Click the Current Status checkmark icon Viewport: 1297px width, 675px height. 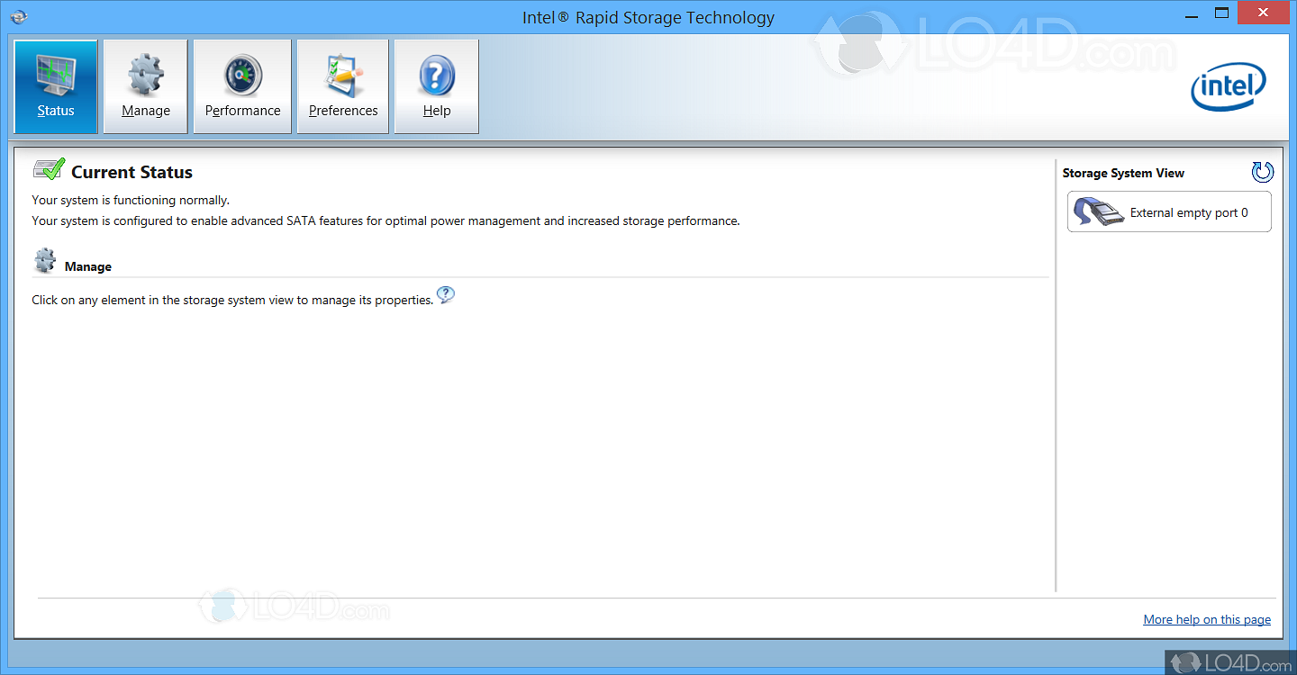(x=49, y=168)
